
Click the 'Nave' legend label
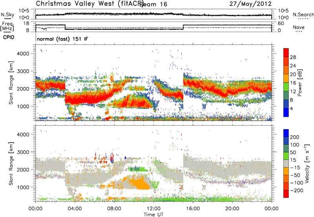299,27
